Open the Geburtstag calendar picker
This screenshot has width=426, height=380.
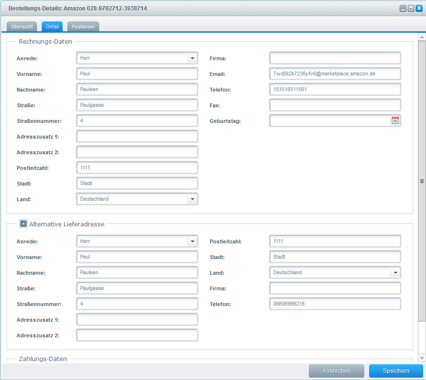[x=395, y=121]
